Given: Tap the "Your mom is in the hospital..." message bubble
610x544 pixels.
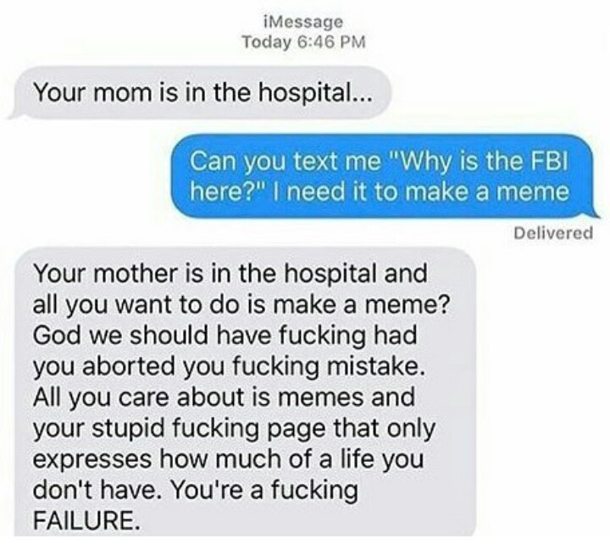Looking at the screenshot, I should coord(198,93).
